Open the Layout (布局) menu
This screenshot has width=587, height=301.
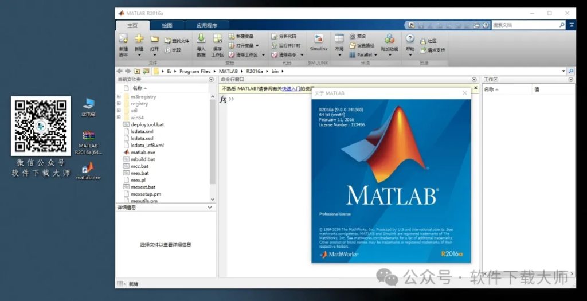click(339, 45)
